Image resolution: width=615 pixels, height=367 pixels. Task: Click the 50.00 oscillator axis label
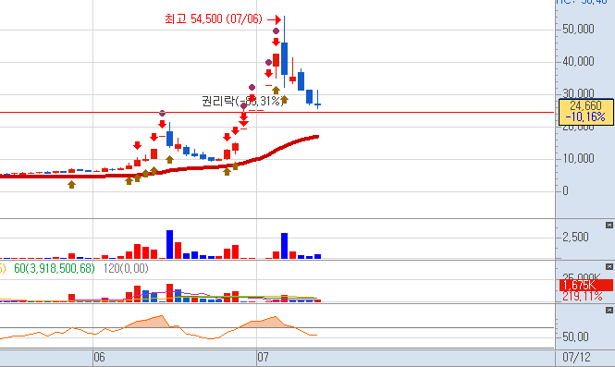[x=575, y=336]
